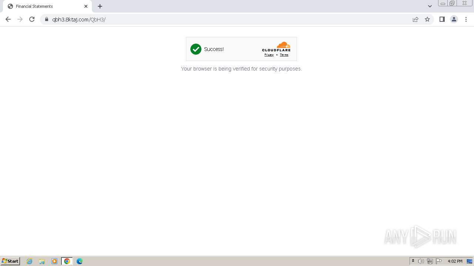474x266 pixels.
Task: Click the address bar URL
Action: [79, 20]
